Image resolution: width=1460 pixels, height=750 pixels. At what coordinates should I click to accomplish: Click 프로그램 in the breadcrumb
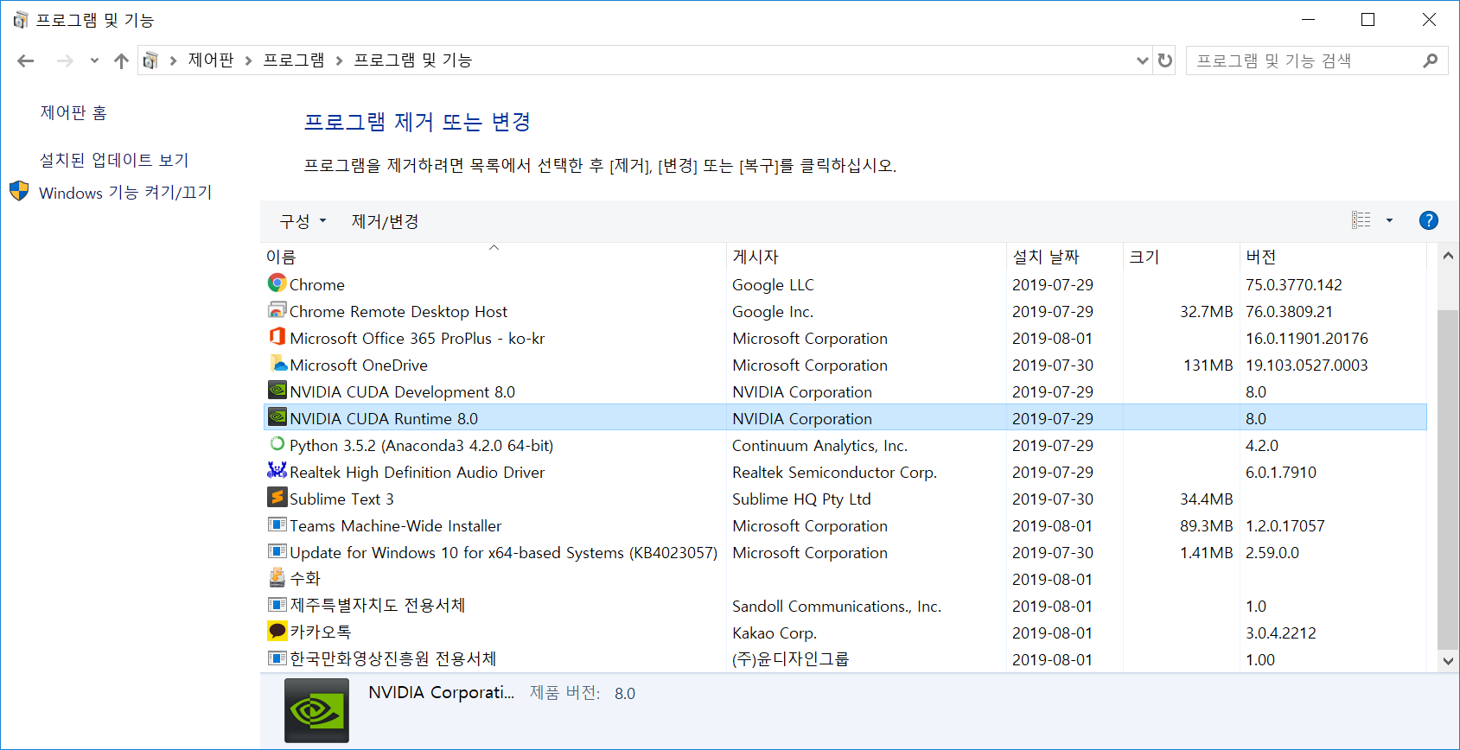click(293, 60)
